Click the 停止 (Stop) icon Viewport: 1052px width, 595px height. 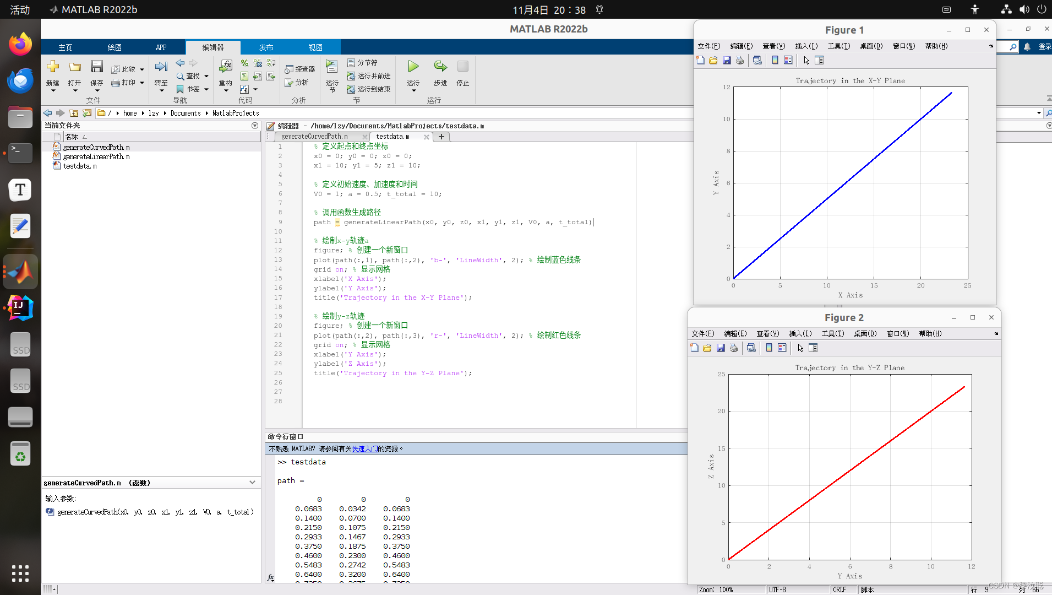click(463, 67)
